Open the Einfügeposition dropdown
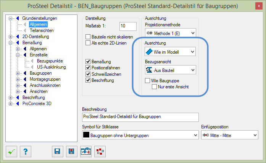 [x=230, y=135]
